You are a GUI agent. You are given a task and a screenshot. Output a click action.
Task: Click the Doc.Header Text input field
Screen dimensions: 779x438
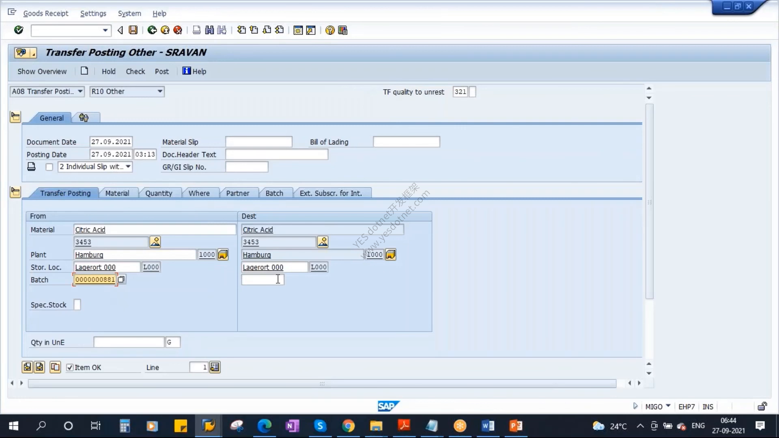point(276,155)
